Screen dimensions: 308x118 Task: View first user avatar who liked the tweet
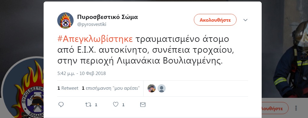[152, 88]
